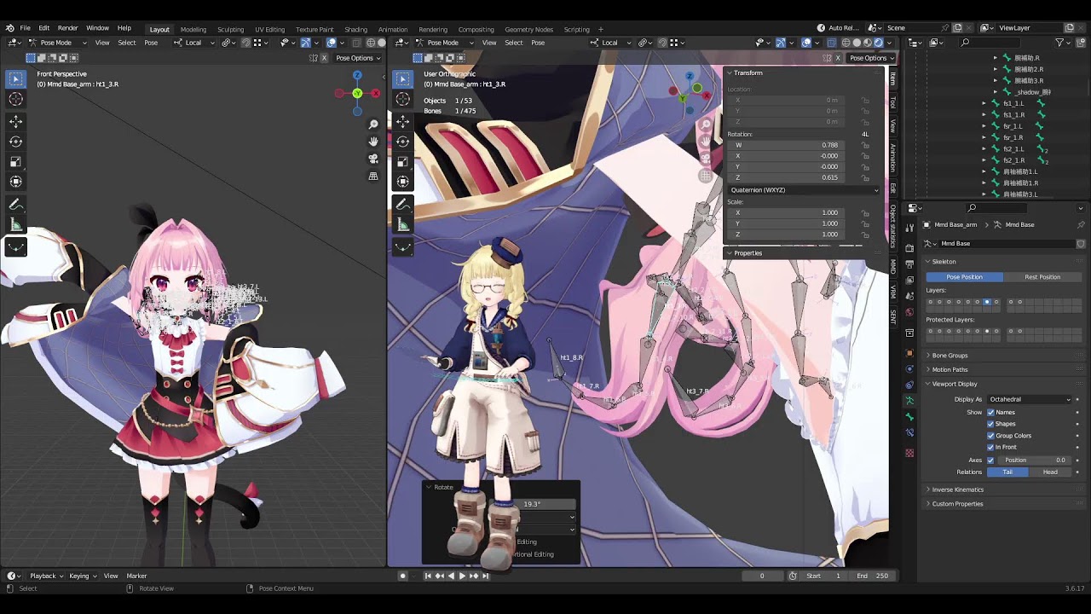Click the rotation W value field
The height and width of the screenshot is (614, 1091).
[x=785, y=145]
